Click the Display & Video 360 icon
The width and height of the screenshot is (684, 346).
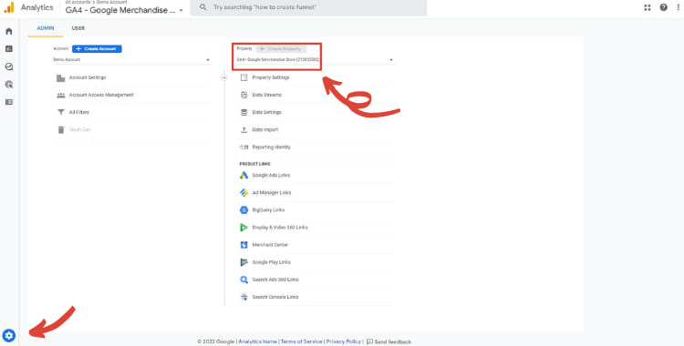tap(244, 228)
